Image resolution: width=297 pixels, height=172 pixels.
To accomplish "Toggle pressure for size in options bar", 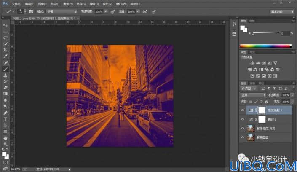I will click(154, 12).
